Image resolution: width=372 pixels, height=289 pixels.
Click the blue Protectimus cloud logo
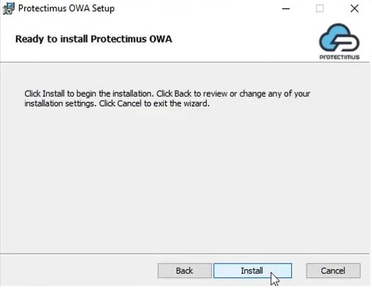(x=339, y=38)
